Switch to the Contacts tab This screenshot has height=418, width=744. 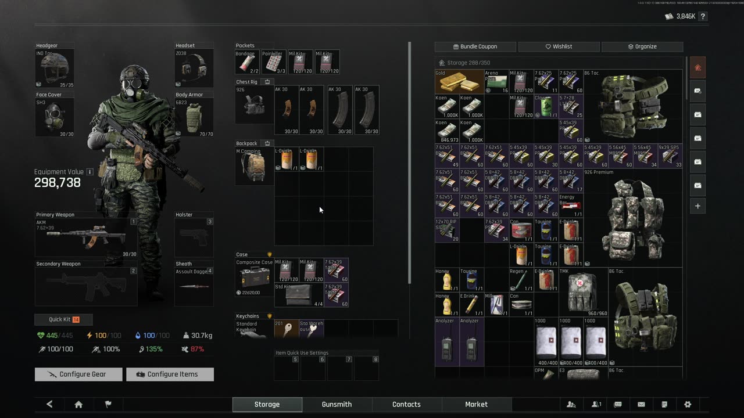tap(406, 405)
